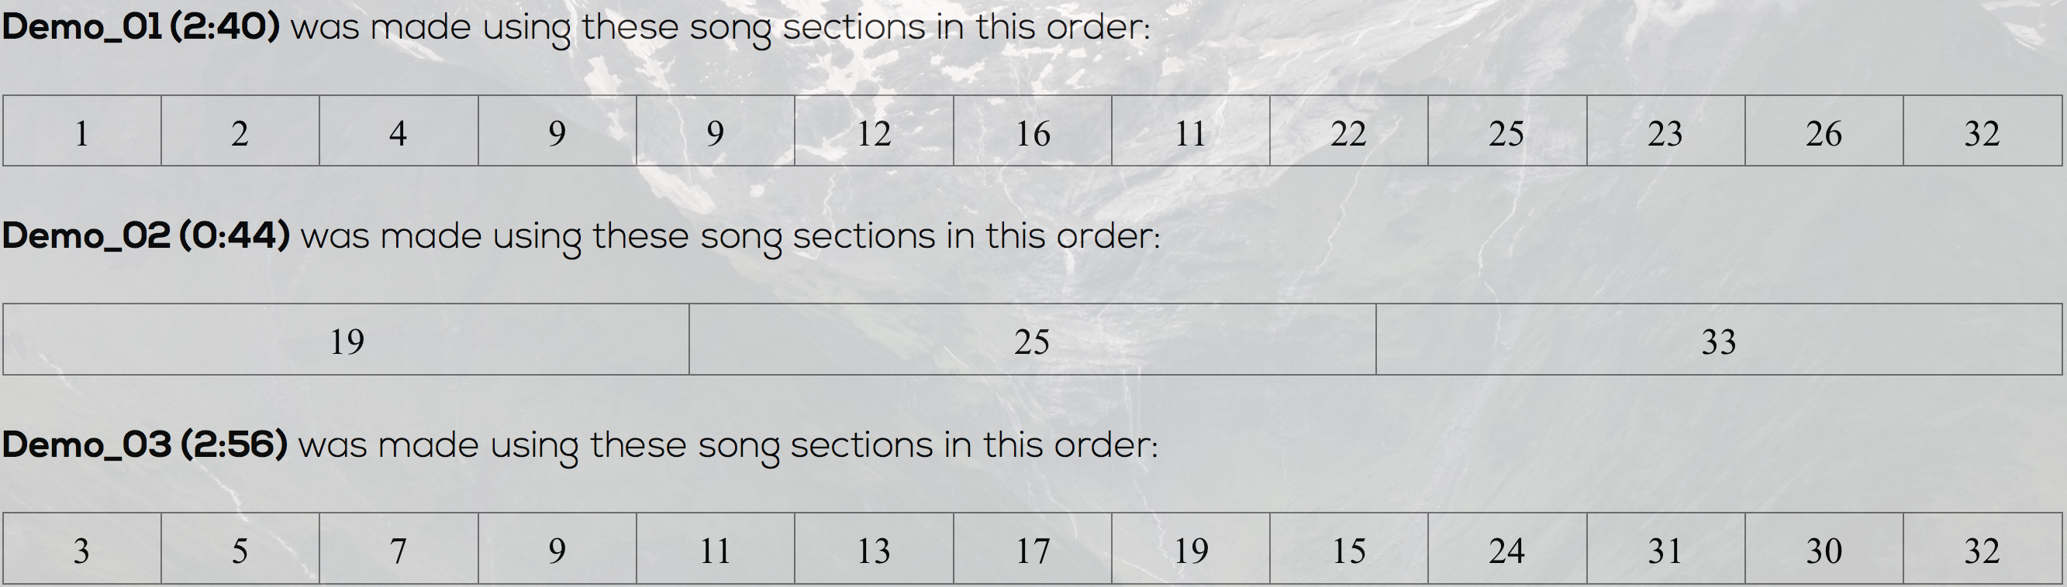Select section 33 cell in Demo_02
This screenshot has height=587, width=2067.
[1719, 339]
